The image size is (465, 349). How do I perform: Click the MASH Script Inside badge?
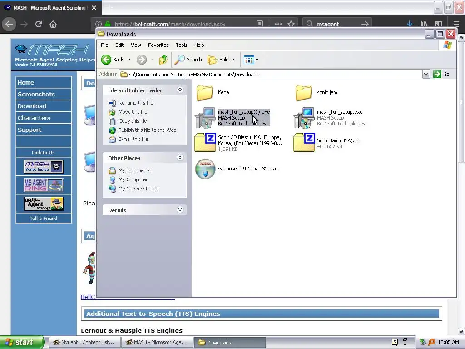pyautogui.click(x=43, y=166)
